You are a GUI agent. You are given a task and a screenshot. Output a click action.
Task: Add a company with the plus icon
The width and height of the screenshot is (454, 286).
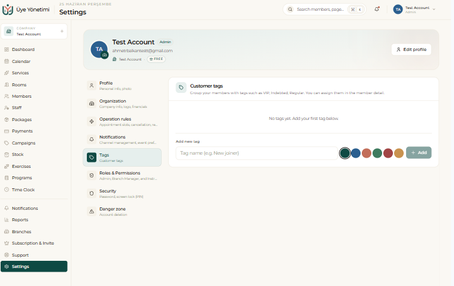(x=62, y=31)
